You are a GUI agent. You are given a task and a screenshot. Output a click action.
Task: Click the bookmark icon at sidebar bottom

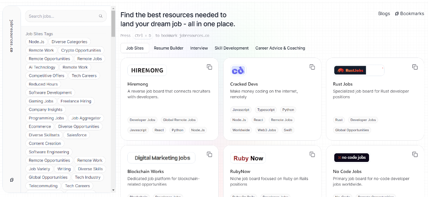click(x=12, y=180)
